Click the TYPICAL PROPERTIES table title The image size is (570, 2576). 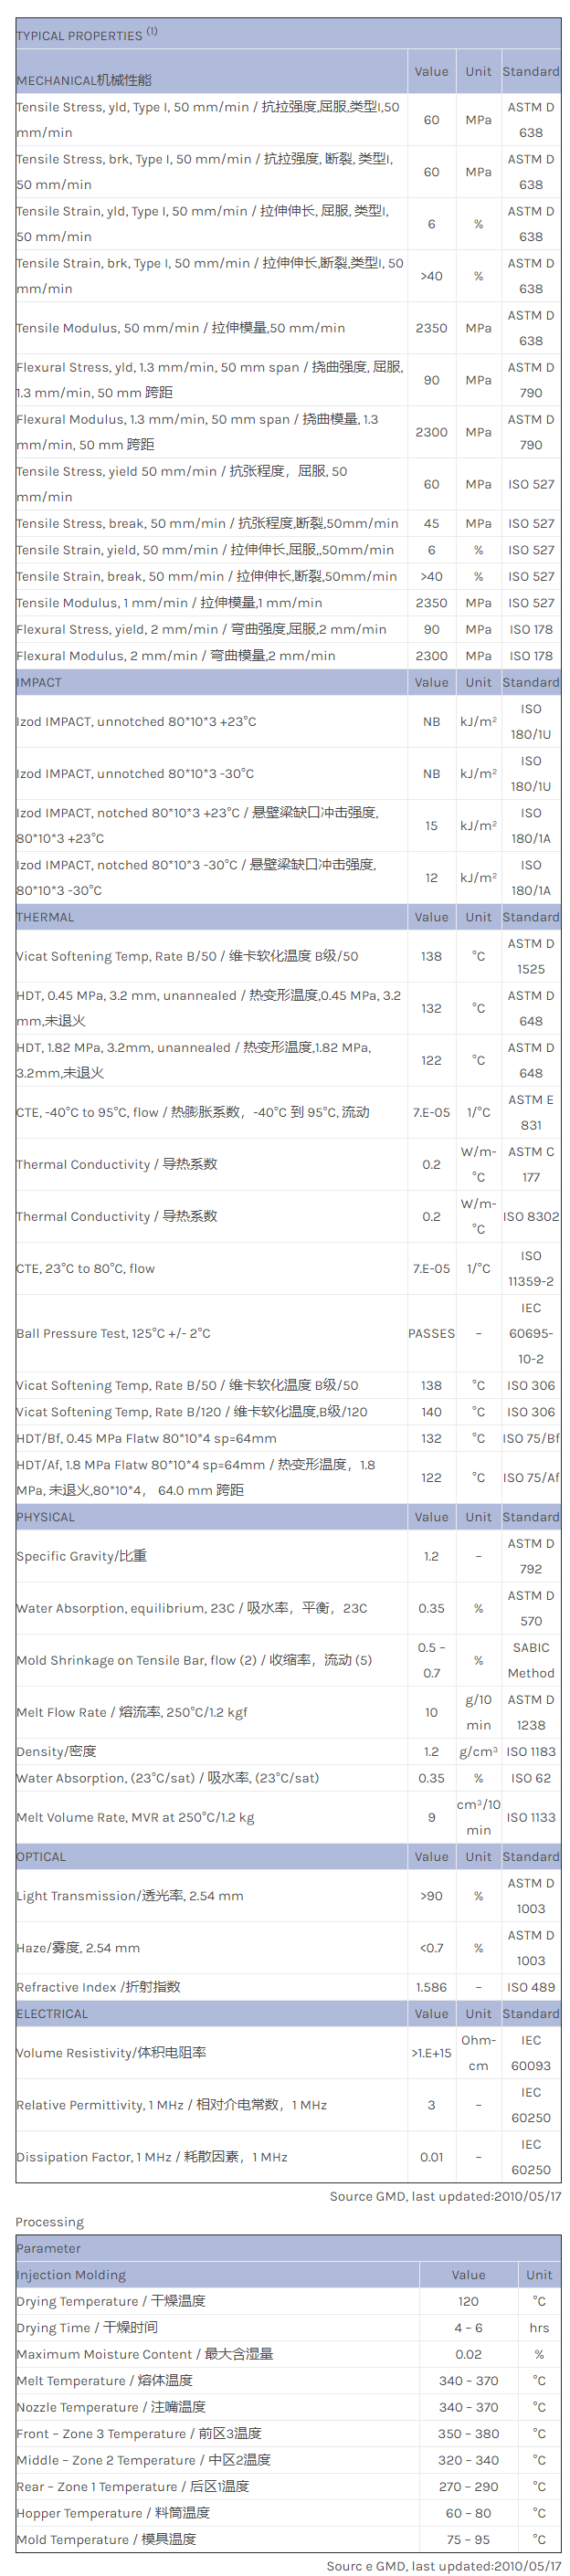pyautogui.click(x=80, y=35)
